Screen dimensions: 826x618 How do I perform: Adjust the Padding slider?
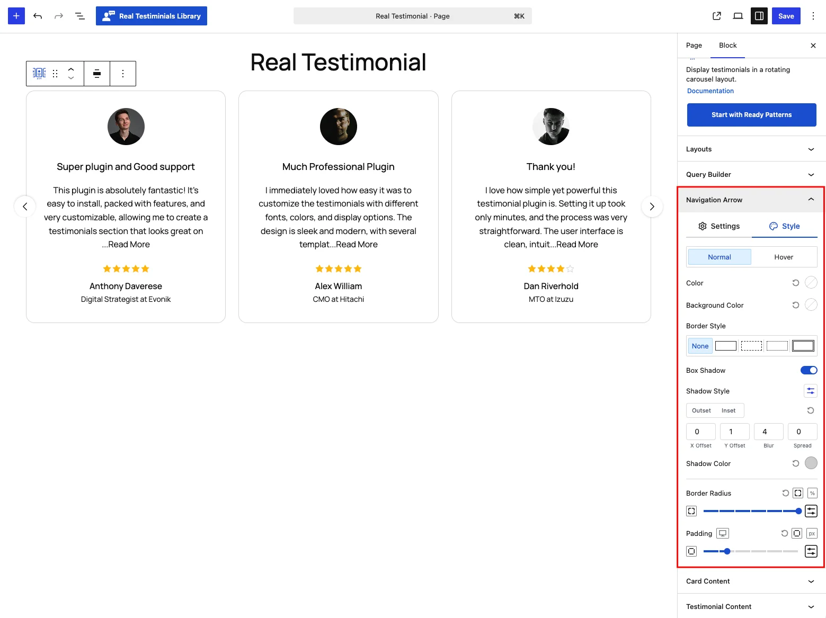(x=751, y=551)
